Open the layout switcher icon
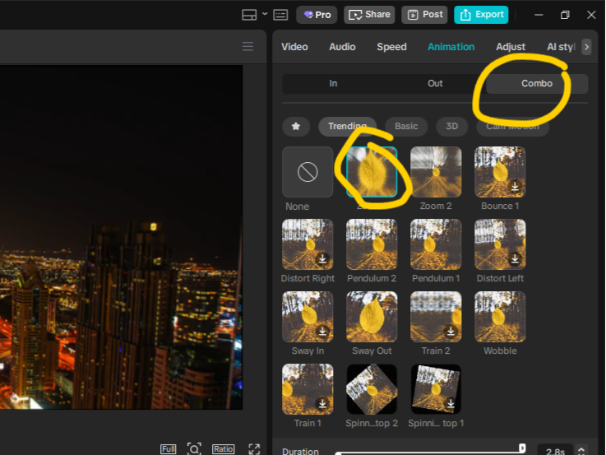The image size is (606, 455). click(x=249, y=15)
